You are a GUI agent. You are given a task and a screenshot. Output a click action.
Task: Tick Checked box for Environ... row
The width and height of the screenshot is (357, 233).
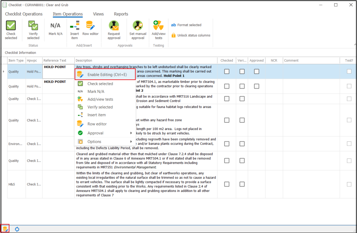tap(227, 144)
